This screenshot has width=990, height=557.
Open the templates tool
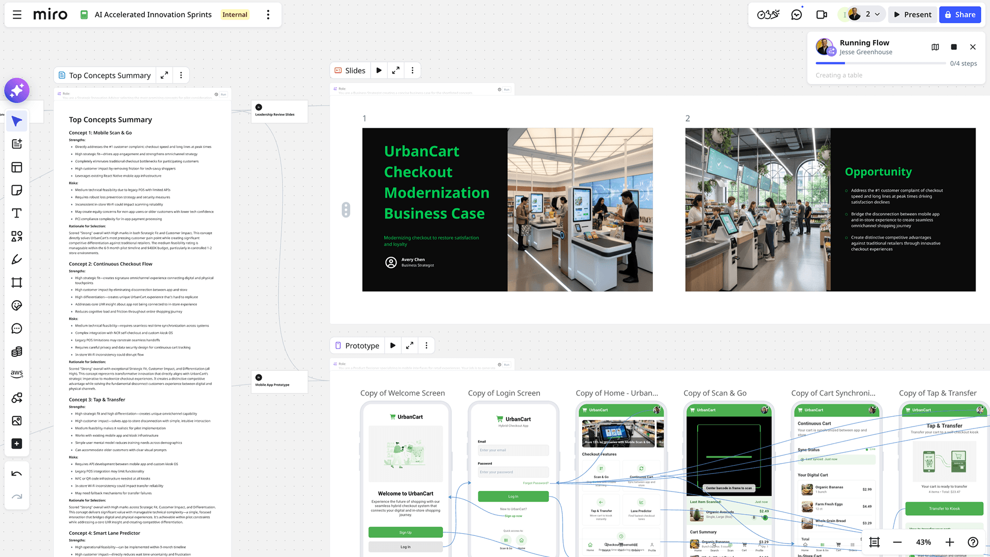tap(16, 167)
